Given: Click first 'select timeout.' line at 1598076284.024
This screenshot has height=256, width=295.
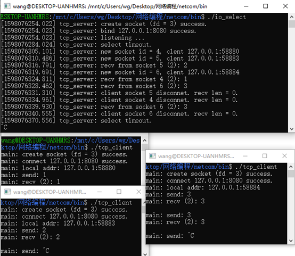Looking at the screenshot, I should point(76,45).
